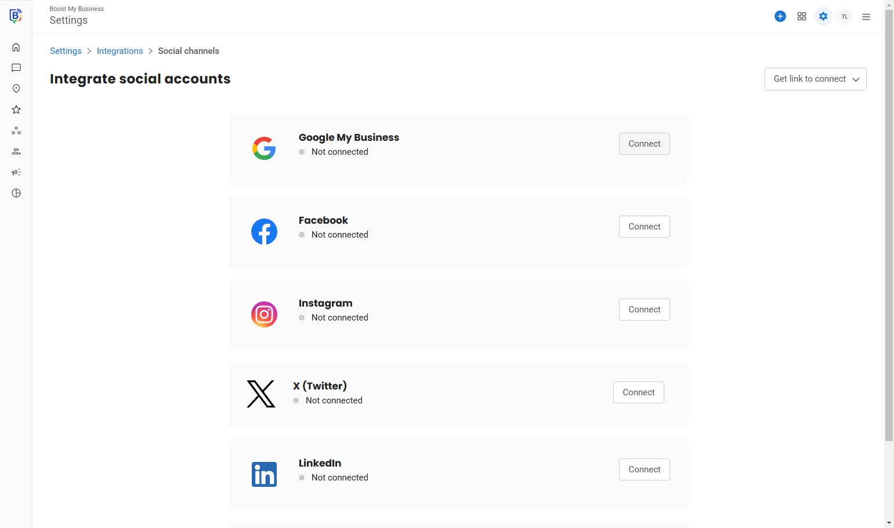Connect the Facebook account
Screen dimensions: 894x528
[x=644, y=227]
